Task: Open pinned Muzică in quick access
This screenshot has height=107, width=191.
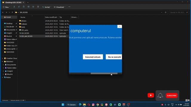Action: click(x=9, y=36)
